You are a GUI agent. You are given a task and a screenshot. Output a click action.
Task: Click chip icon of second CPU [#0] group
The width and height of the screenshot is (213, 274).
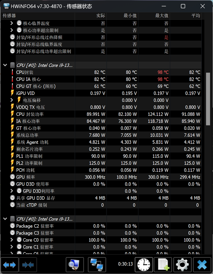12,219
